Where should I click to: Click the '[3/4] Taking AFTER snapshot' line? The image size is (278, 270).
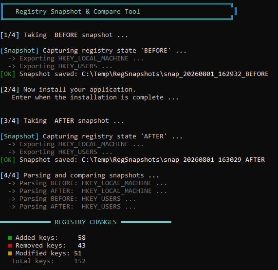(62, 121)
